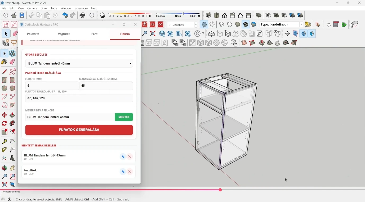Toggle Monochrome face style
Viewport: 365px width, 202px height.
coord(254,24)
